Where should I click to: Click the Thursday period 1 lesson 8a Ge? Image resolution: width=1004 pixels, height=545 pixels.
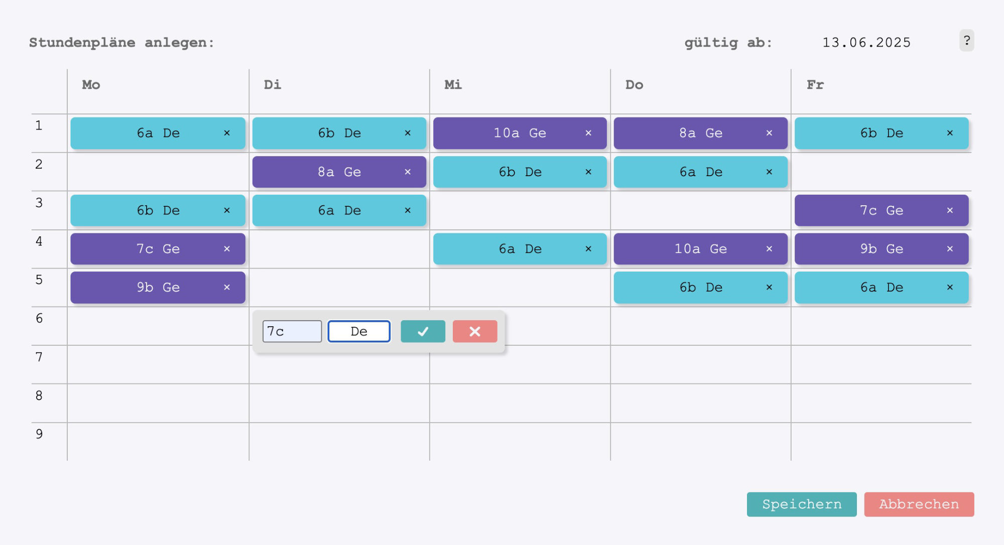(693, 133)
